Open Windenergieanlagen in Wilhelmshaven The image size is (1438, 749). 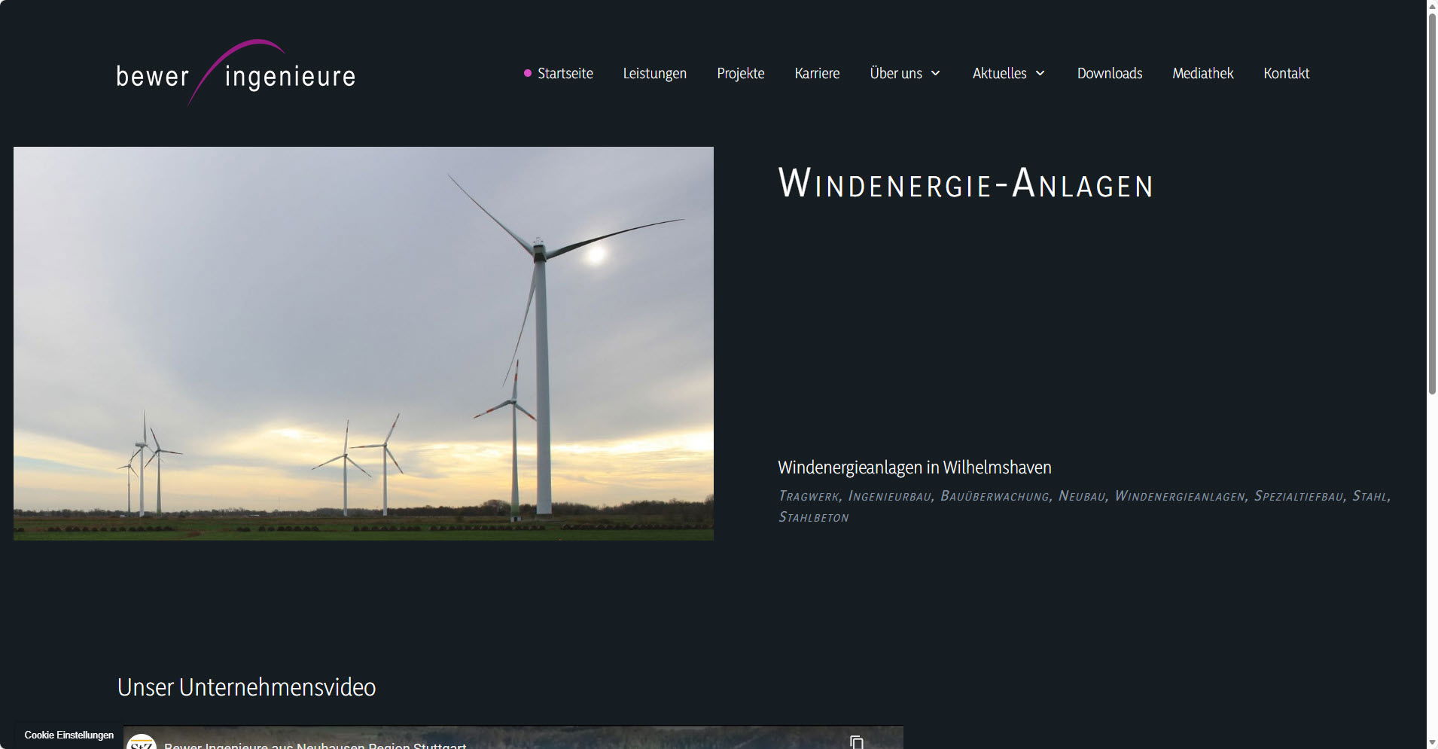point(914,467)
